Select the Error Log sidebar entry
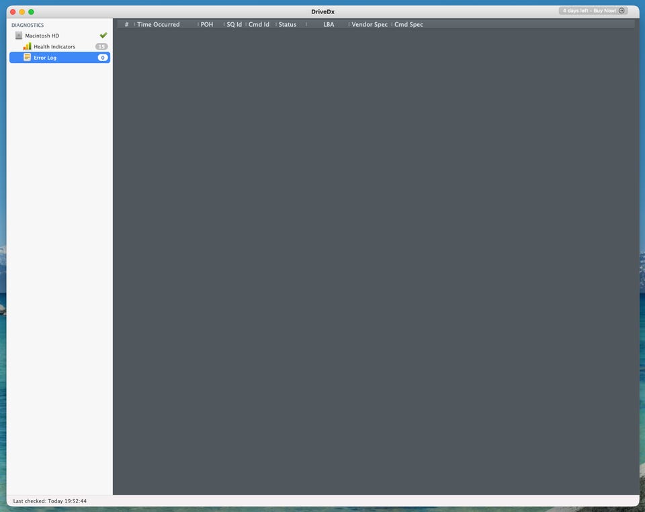This screenshot has width=645, height=512. [45, 58]
